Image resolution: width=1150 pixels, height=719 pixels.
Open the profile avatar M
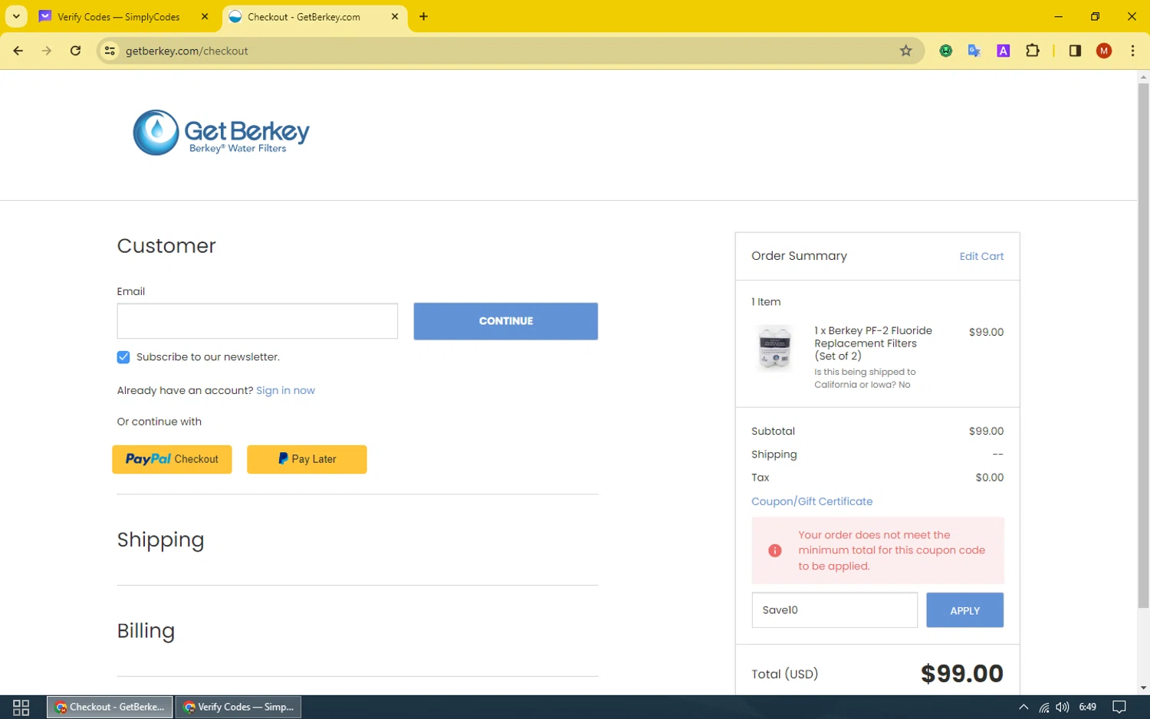[1104, 51]
